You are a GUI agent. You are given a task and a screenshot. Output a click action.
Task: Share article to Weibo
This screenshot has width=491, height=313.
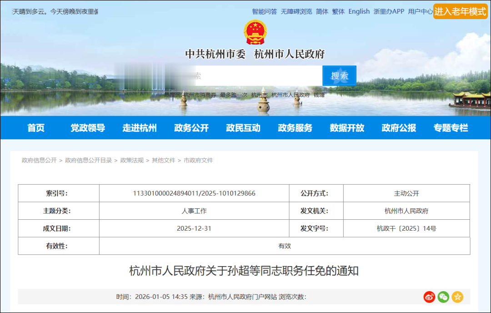pos(429,297)
